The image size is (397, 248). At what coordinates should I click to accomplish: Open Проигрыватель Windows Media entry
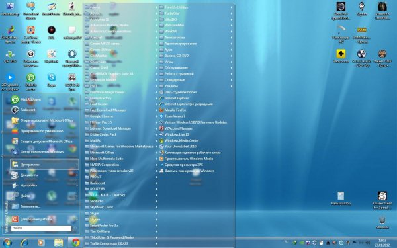click(x=186, y=159)
